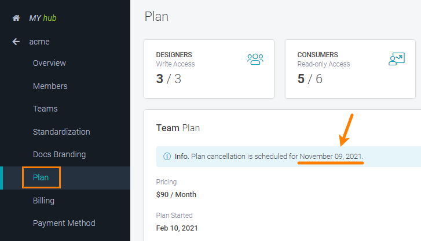Open Standardization settings
The height and width of the screenshot is (241, 421).
coord(61,132)
